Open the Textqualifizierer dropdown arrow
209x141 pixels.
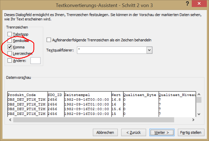click(x=149, y=50)
